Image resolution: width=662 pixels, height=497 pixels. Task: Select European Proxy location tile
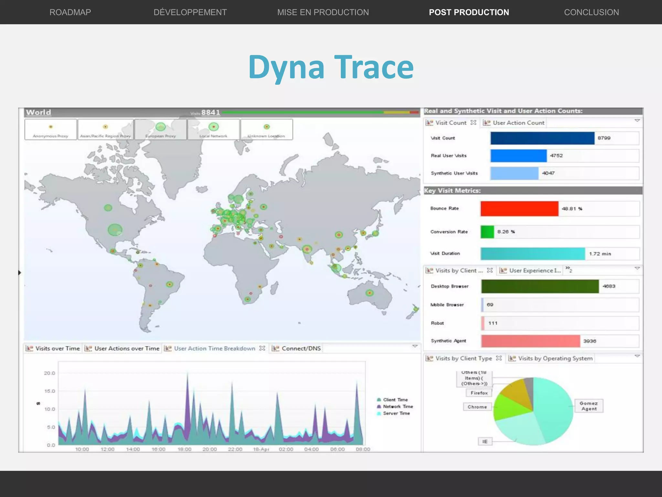coord(161,129)
